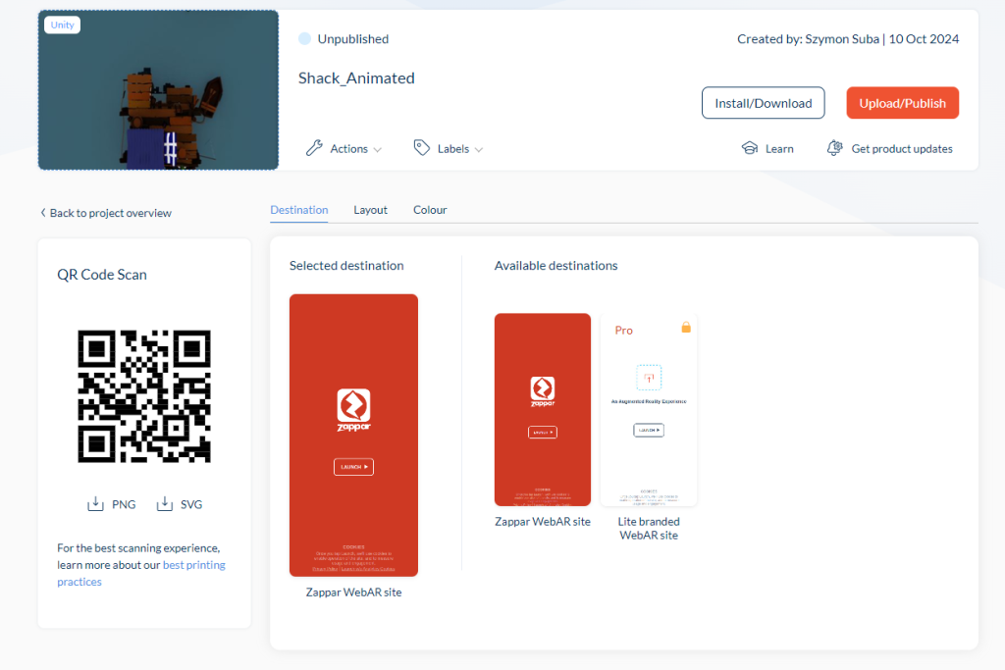1005x670 pixels.
Task: Click the QR code image
Action: [144, 395]
